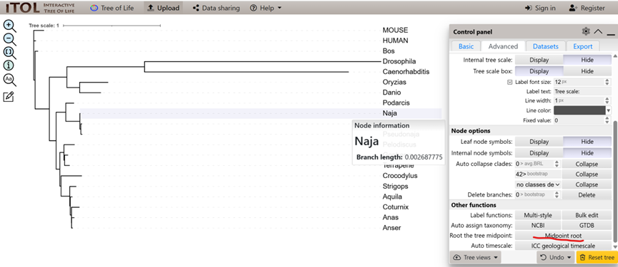Click the zoom in magnifier icon

tap(9, 26)
